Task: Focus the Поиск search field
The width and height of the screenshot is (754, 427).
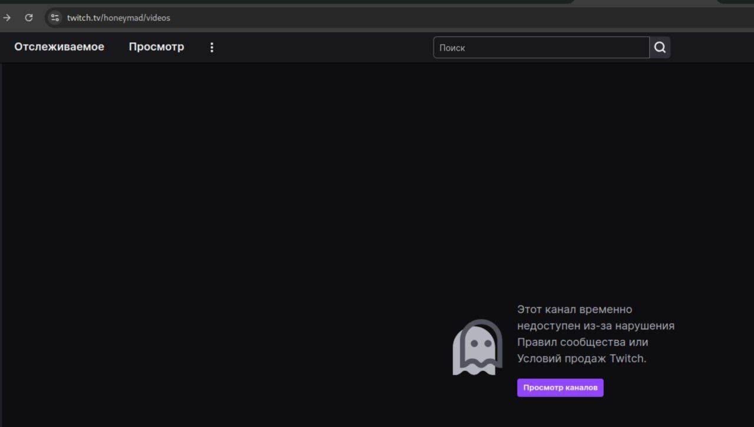Action: (x=541, y=48)
